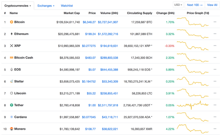Click XRP price $0.277275
The width and height of the screenshot is (220, 135).
(x=89, y=46)
